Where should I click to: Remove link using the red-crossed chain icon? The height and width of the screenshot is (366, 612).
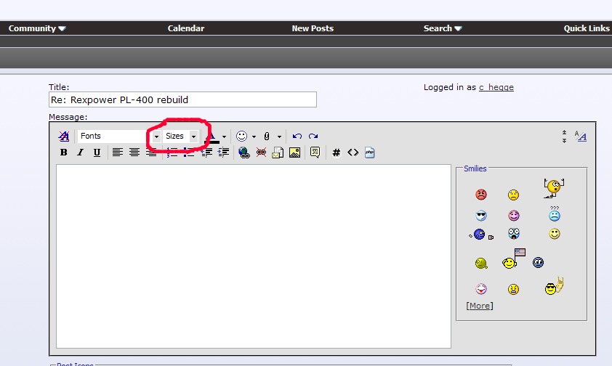(x=261, y=152)
